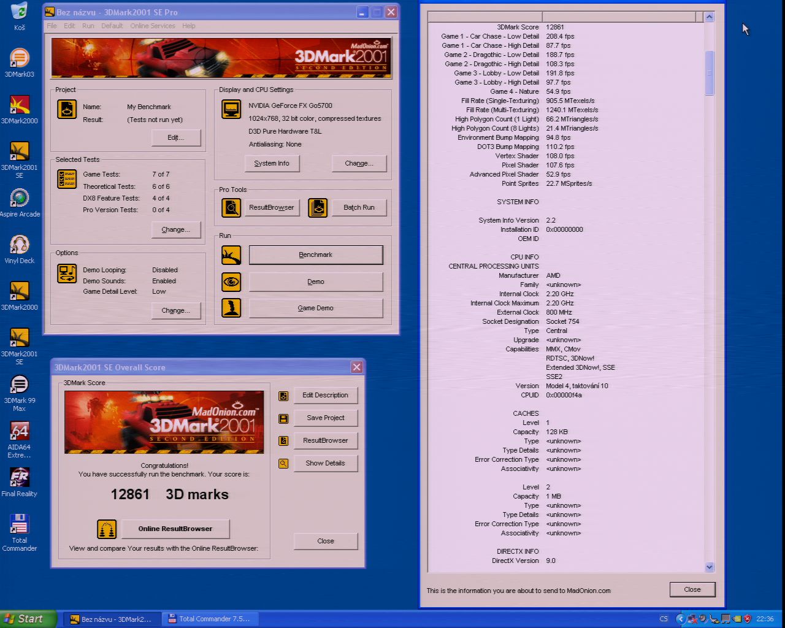The width and height of the screenshot is (785, 628).
Task: Click the first column header in details list
Action: coord(484,17)
